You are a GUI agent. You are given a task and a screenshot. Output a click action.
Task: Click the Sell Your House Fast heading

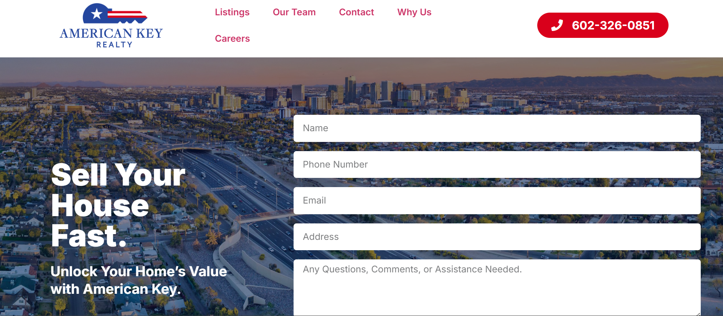pyautogui.click(x=118, y=205)
